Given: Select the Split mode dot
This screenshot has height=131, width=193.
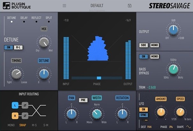Looking at the screenshot, I should (49, 22).
